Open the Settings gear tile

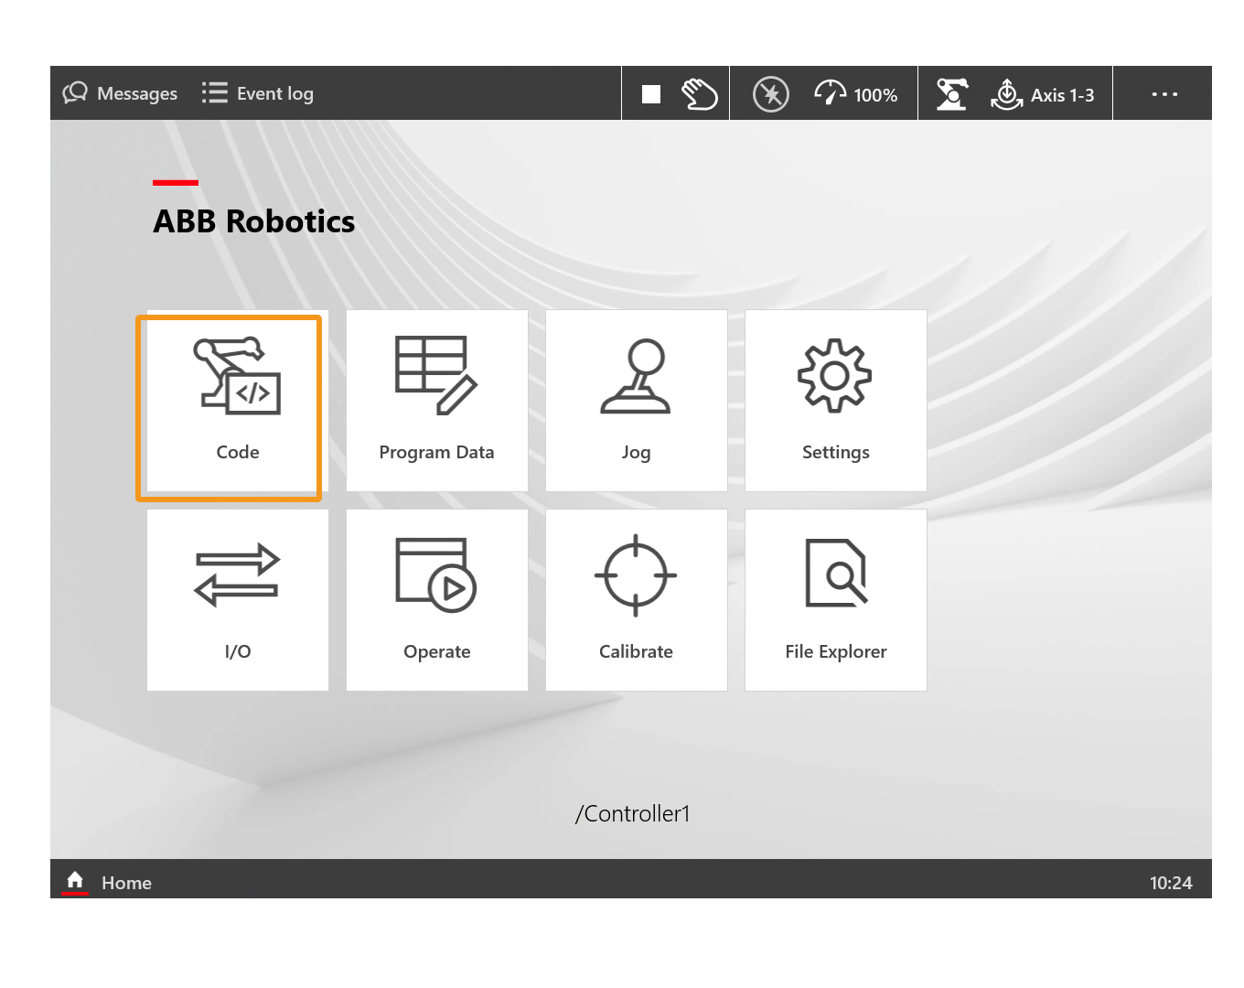tap(835, 401)
